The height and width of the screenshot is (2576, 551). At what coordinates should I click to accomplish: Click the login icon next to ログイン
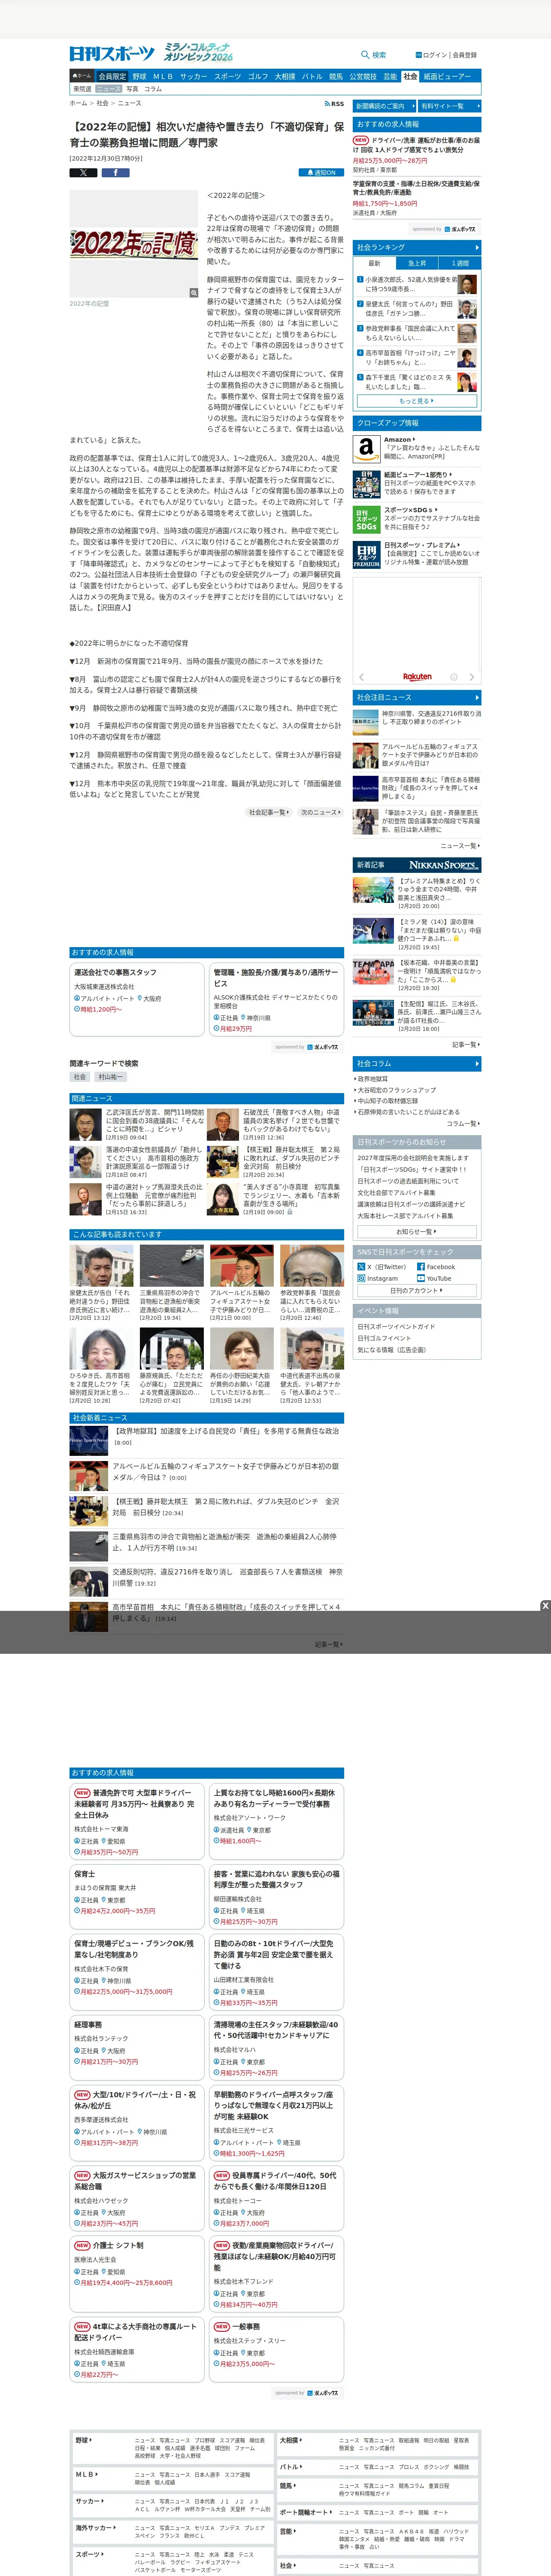click(x=418, y=55)
